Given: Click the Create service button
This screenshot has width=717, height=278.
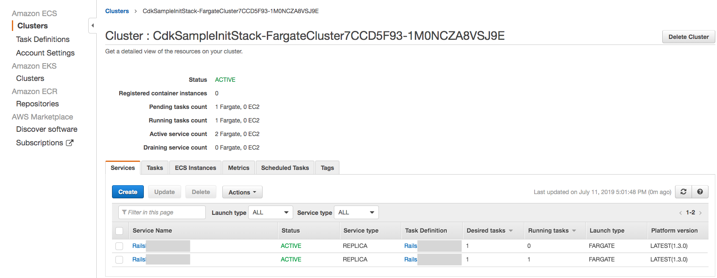Looking at the screenshot, I should [128, 192].
